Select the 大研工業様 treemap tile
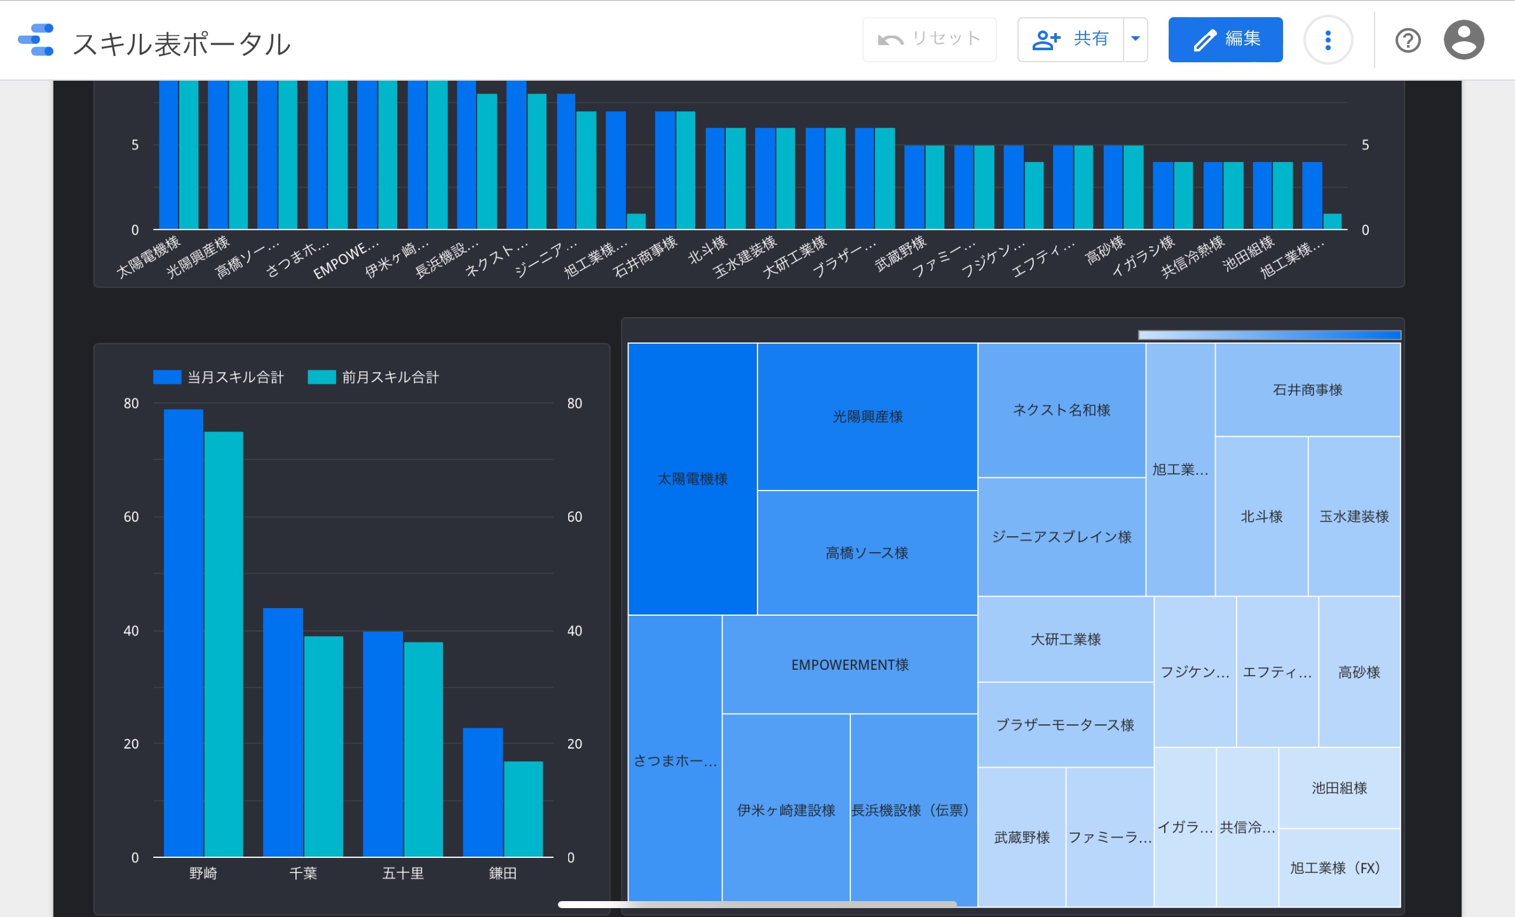 click(1066, 639)
